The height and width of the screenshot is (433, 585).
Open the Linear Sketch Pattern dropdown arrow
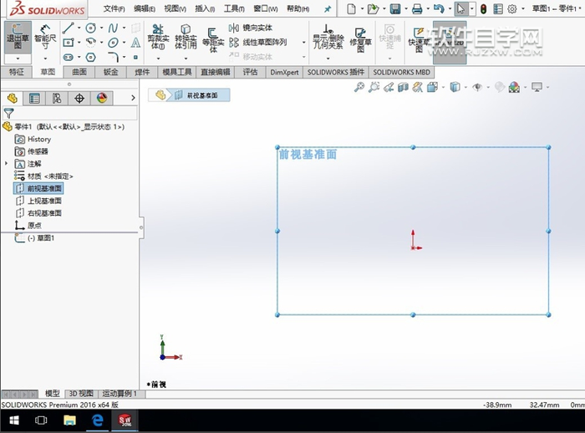303,43
